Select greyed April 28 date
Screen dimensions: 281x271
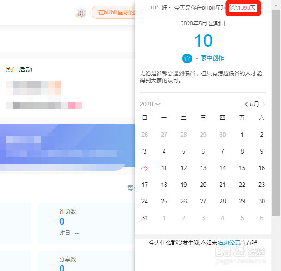pos(183,135)
